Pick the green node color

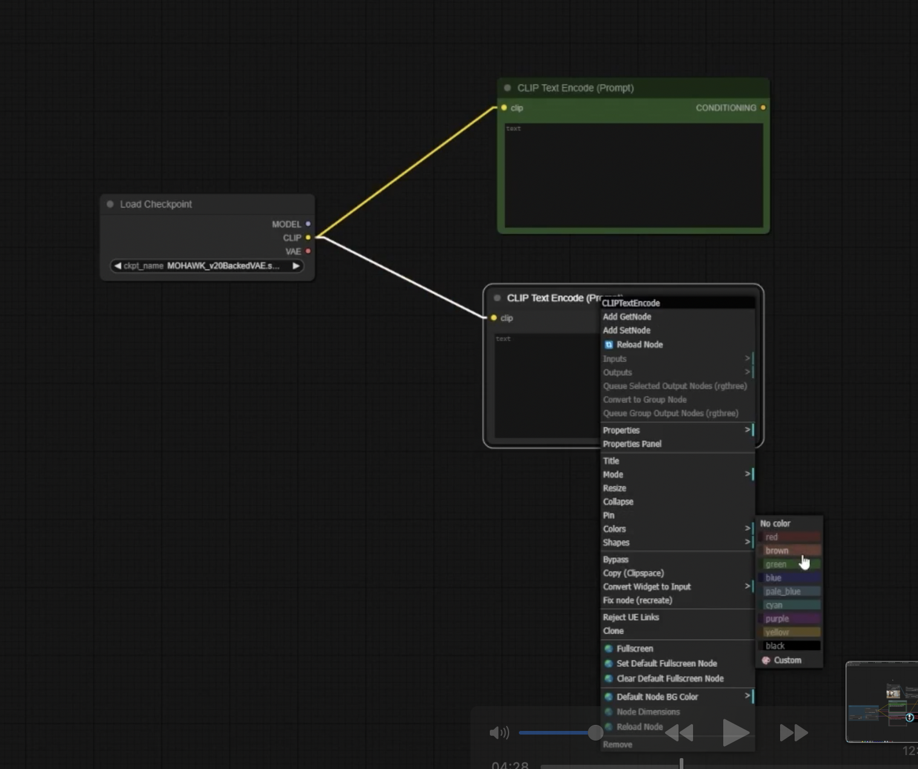tap(789, 564)
